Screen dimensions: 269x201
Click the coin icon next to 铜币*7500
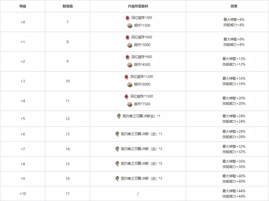point(130,104)
